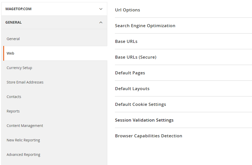Image resolution: width=252 pixels, height=165 pixels.
Task: Select the General sidebar item
Action: (13, 39)
